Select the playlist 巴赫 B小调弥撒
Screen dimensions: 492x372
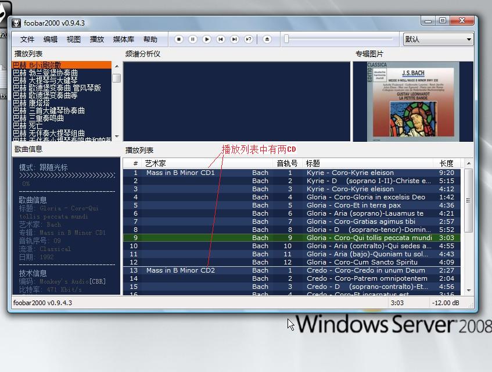click(62, 65)
